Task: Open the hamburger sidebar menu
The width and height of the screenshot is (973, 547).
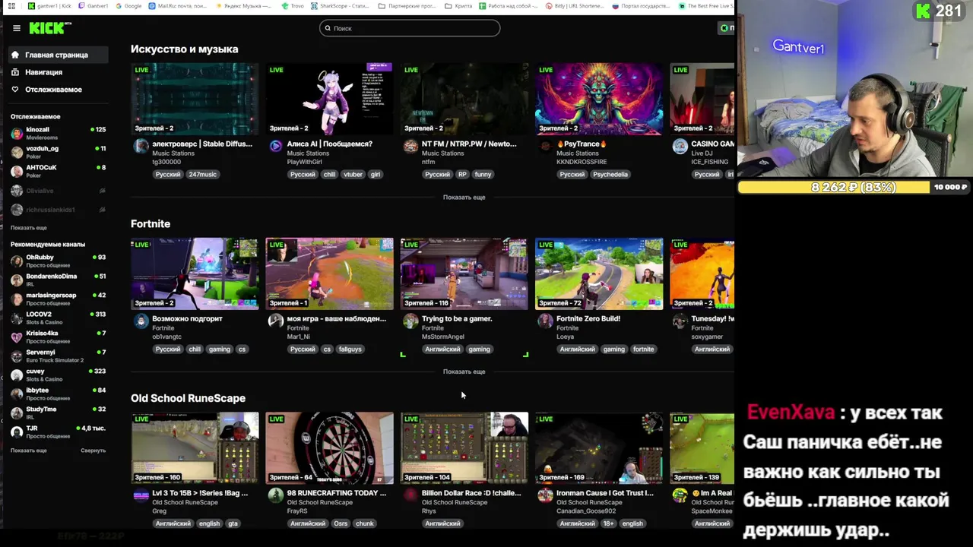Action: point(16,28)
